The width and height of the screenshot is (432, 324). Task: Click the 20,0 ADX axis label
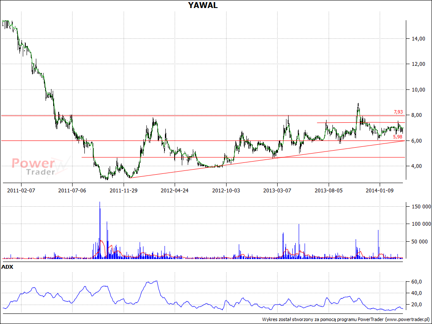pos(417,305)
